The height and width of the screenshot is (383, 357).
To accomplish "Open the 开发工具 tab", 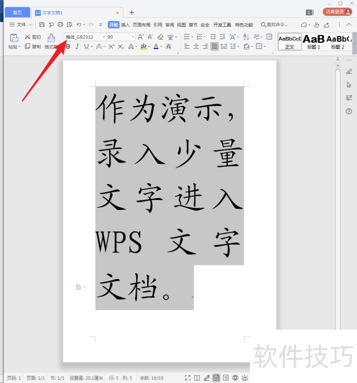I will [x=222, y=25].
